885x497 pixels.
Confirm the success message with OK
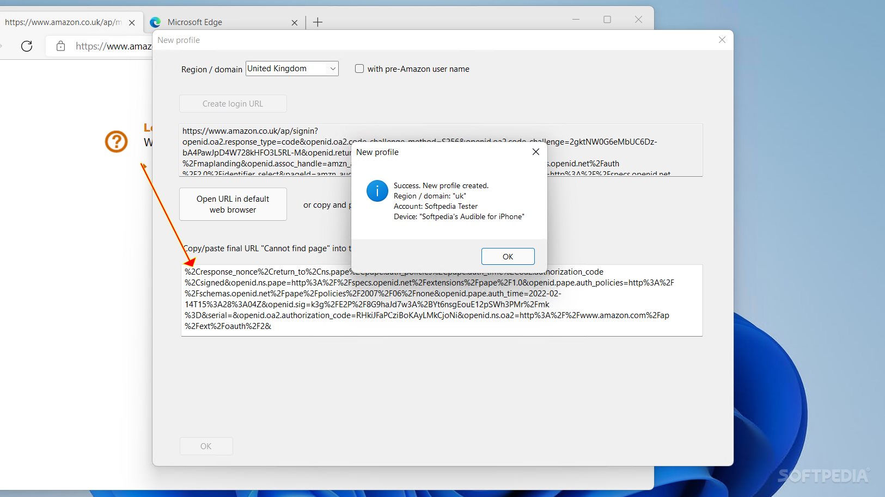tap(508, 257)
